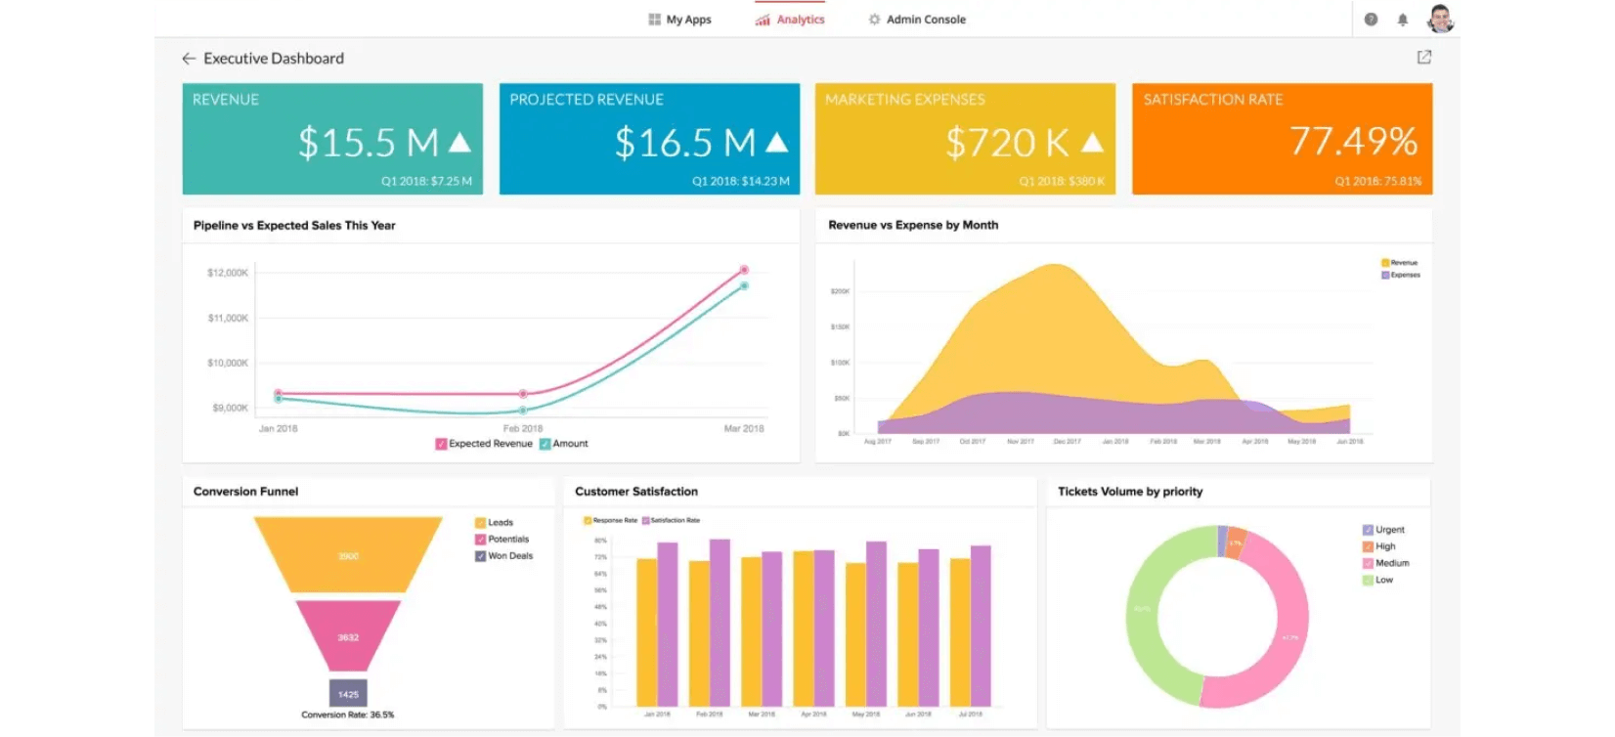Click the Feb 2018 Response Rate bar
This screenshot has height=737, width=1615.
pos(699,633)
